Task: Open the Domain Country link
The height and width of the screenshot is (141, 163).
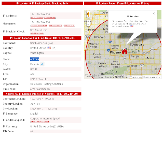Action: pyautogui.click(x=56, y=25)
